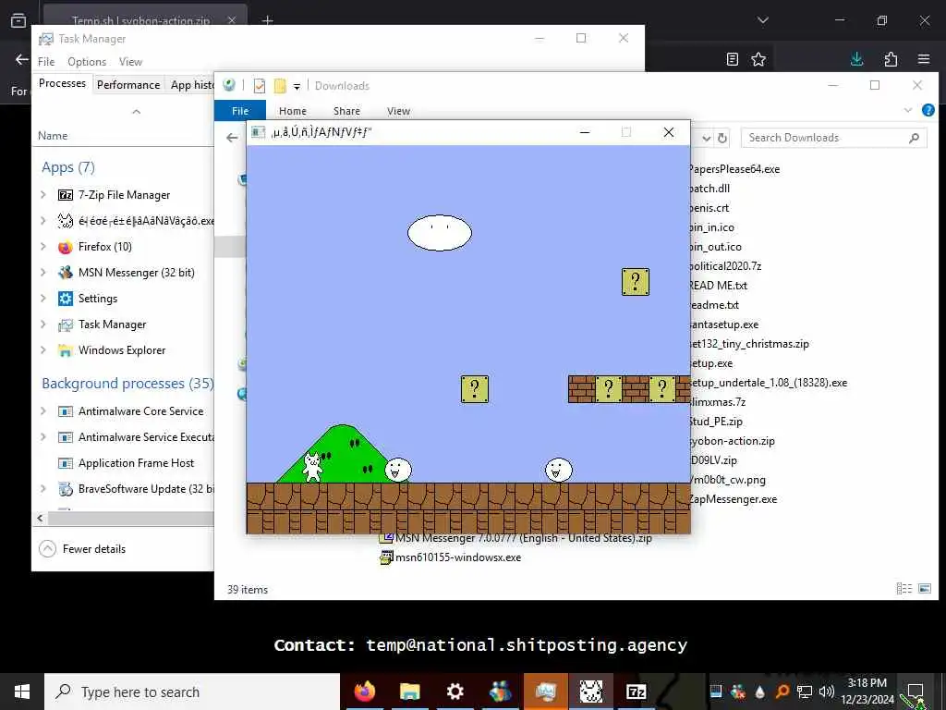Click the taskbar search box
The image size is (946, 710).
click(192, 692)
